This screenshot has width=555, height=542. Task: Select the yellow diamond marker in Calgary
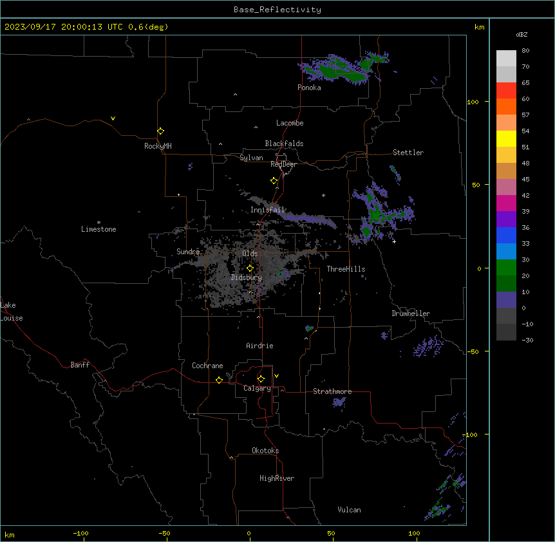pyautogui.click(x=261, y=379)
